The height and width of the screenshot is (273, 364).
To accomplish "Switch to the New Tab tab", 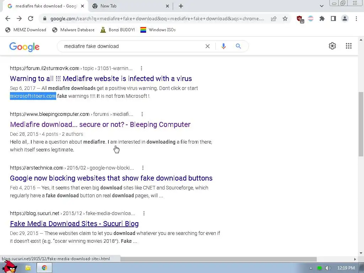I will point(130,6).
